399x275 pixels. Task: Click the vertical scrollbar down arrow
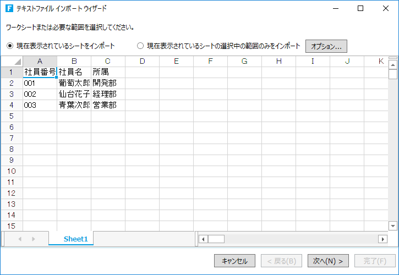[x=393, y=226]
